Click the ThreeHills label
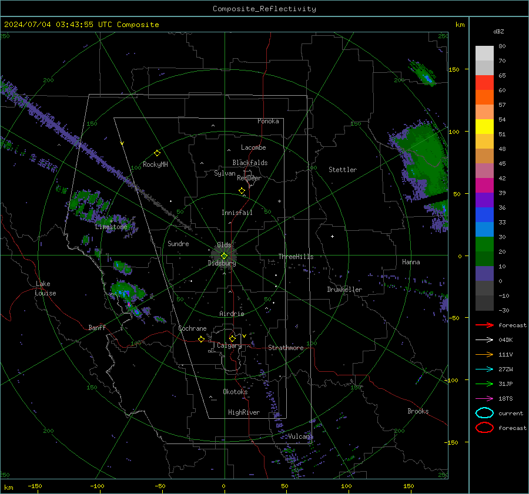The height and width of the screenshot is (494, 529). [x=296, y=257]
